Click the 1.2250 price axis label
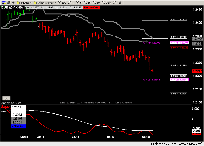The image size is (204, 146). tap(197, 63)
